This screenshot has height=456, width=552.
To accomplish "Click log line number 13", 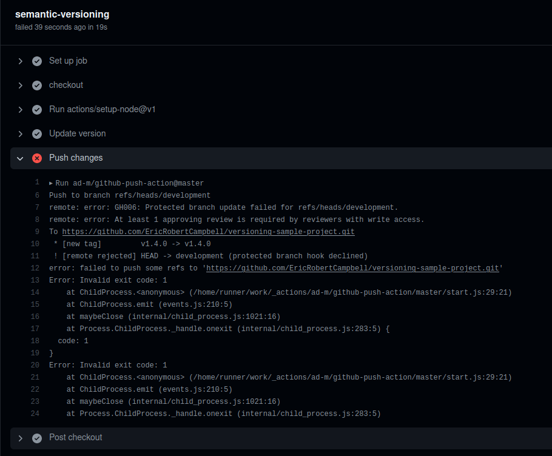I will point(35,280).
